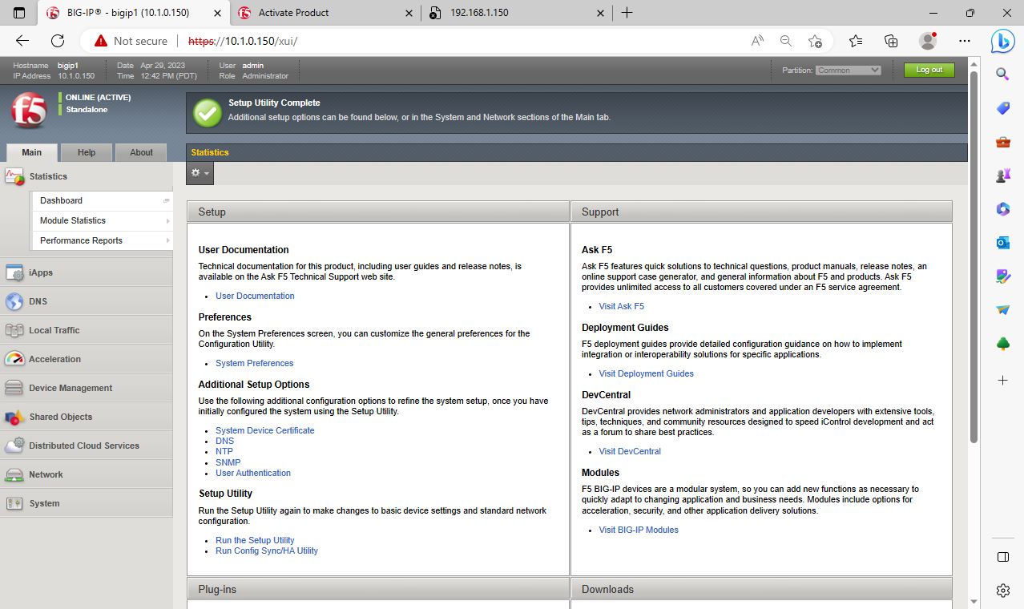Screen dimensions: 1024x609
Task: Click the Run the Setup Utility link
Action: (255, 540)
